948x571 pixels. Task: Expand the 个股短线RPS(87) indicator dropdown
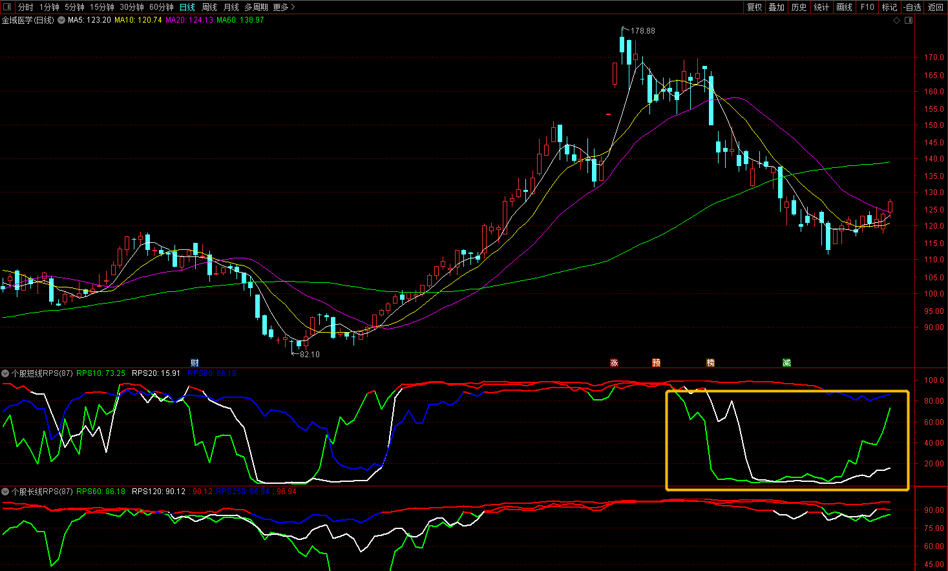click(x=5, y=373)
